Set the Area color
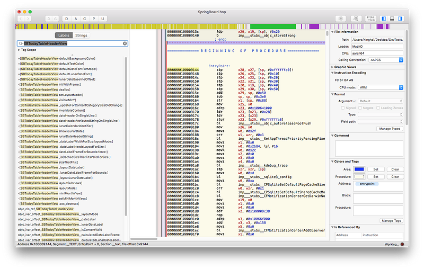This screenshot has height=269, width=424. (x=376, y=169)
